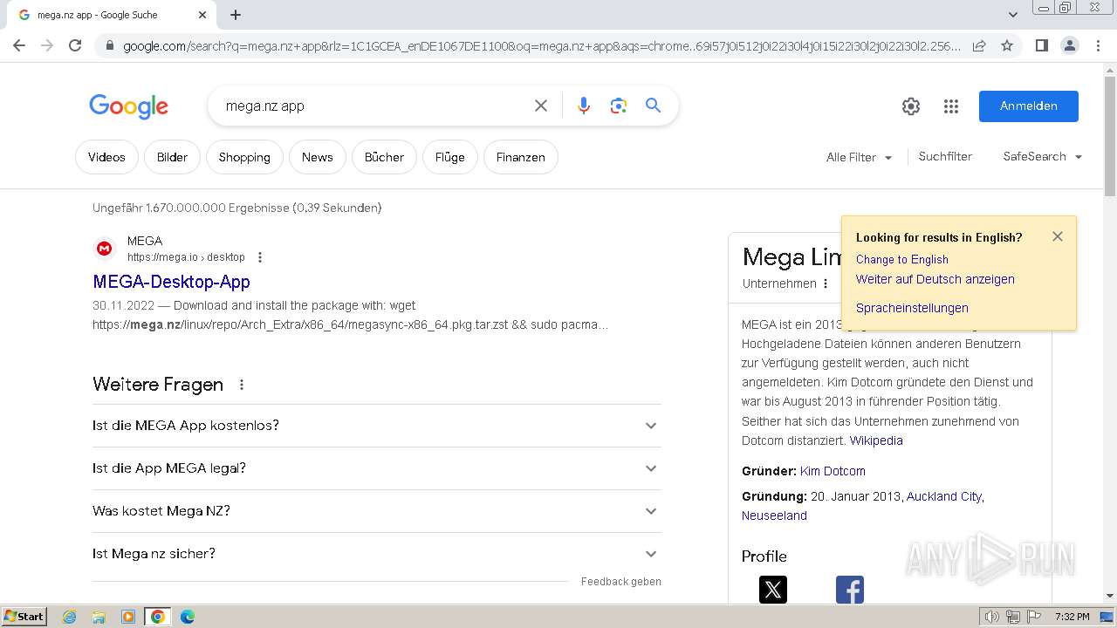Screen dimensions: 1117x628
Task: Open the Facebook profile
Action: (x=850, y=590)
